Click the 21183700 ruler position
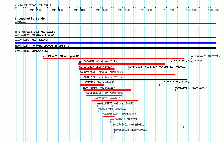223x142 pixels. click(x=212, y=10)
